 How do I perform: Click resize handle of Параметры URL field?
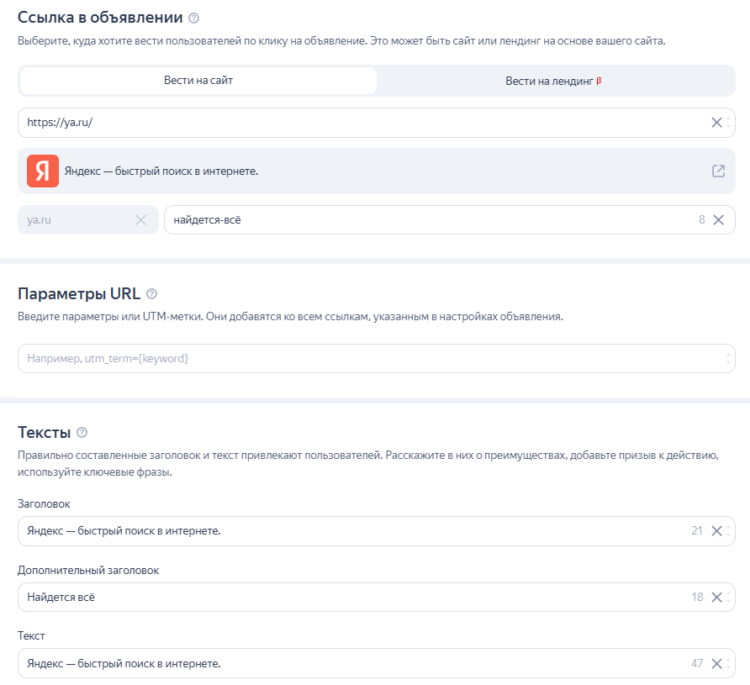[728, 359]
